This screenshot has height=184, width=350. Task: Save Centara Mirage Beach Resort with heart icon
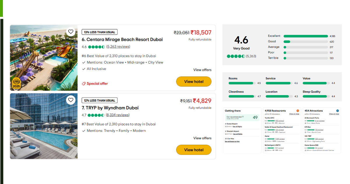(71, 32)
